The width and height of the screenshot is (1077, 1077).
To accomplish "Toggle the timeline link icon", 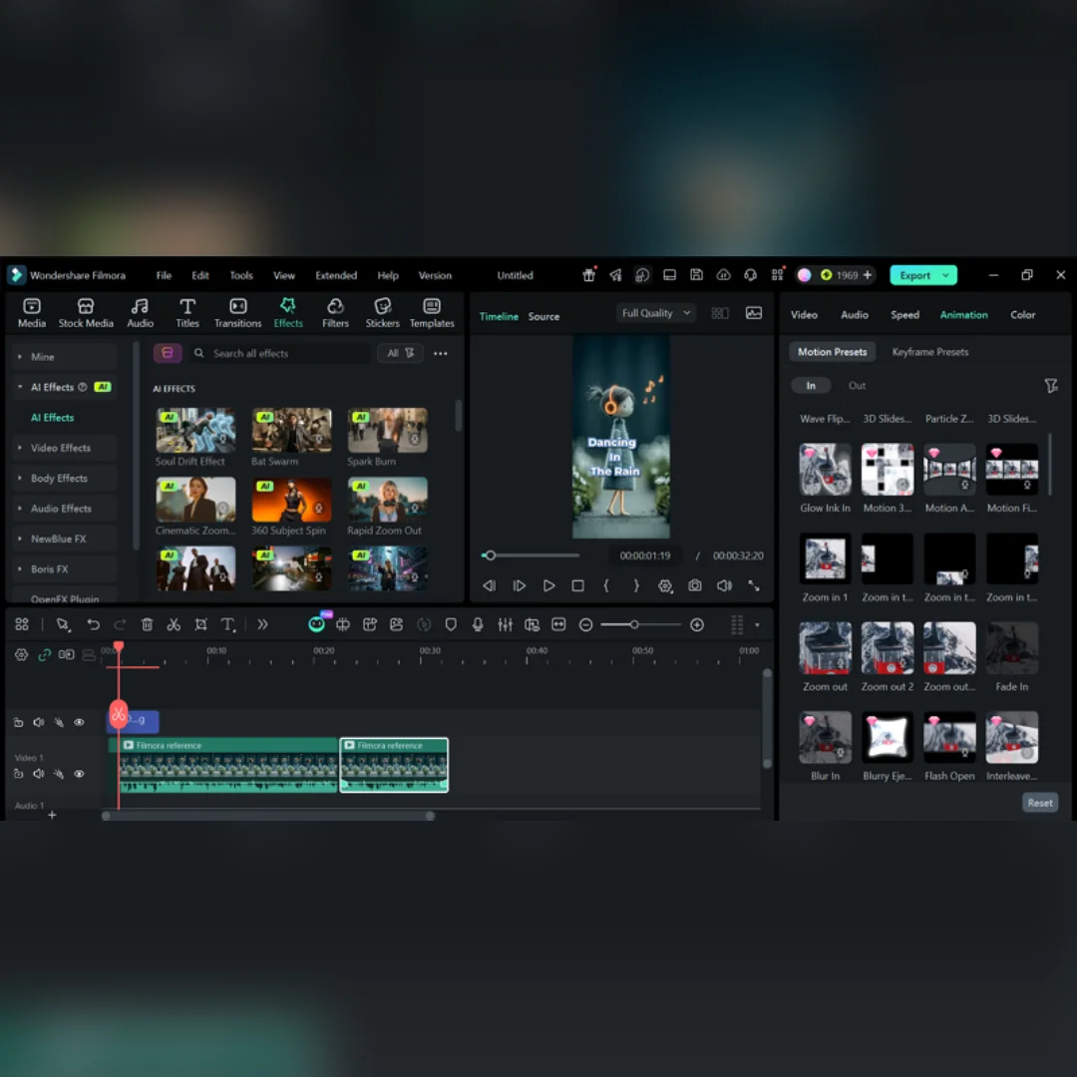I will click(45, 654).
